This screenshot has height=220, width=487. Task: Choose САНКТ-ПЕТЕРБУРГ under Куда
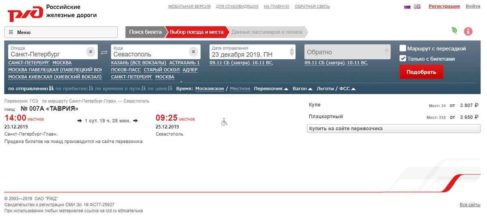[x=132, y=77]
